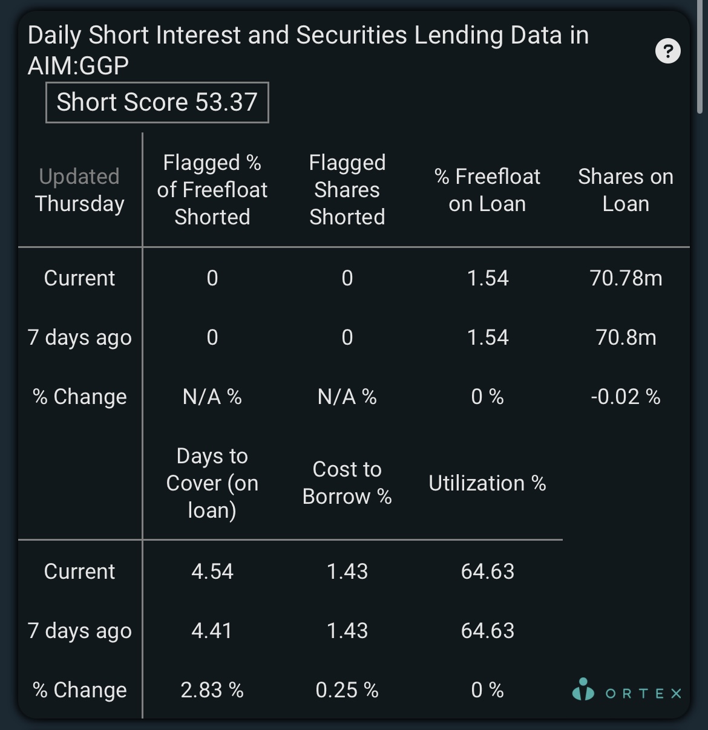Click the ORTEX brand text

point(643,693)
